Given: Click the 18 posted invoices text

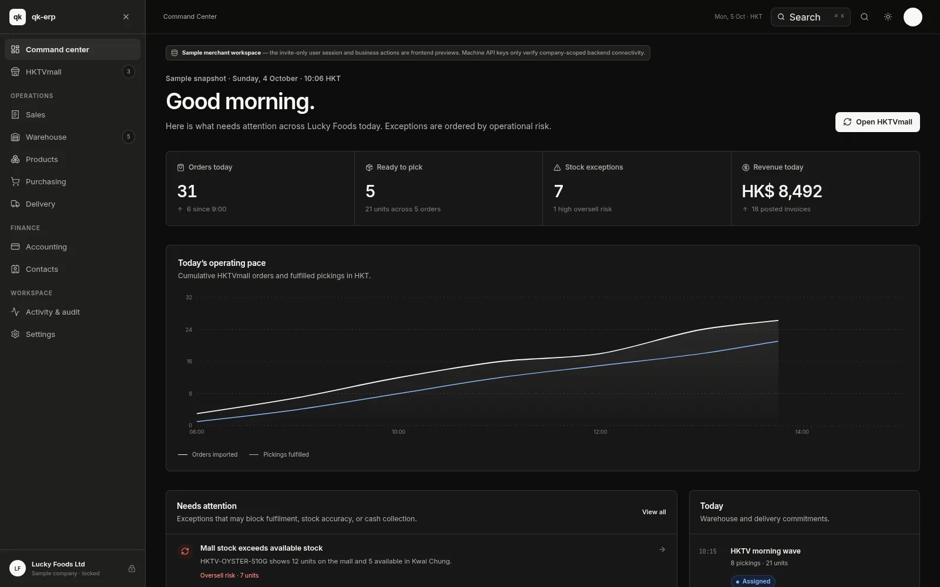Looking at the screenshot, I should pos(781,209).
